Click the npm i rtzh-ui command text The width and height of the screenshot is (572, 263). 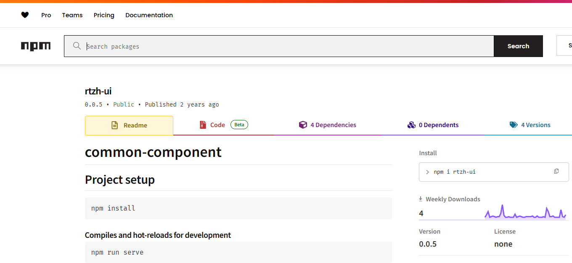click(x=455, y=172)
